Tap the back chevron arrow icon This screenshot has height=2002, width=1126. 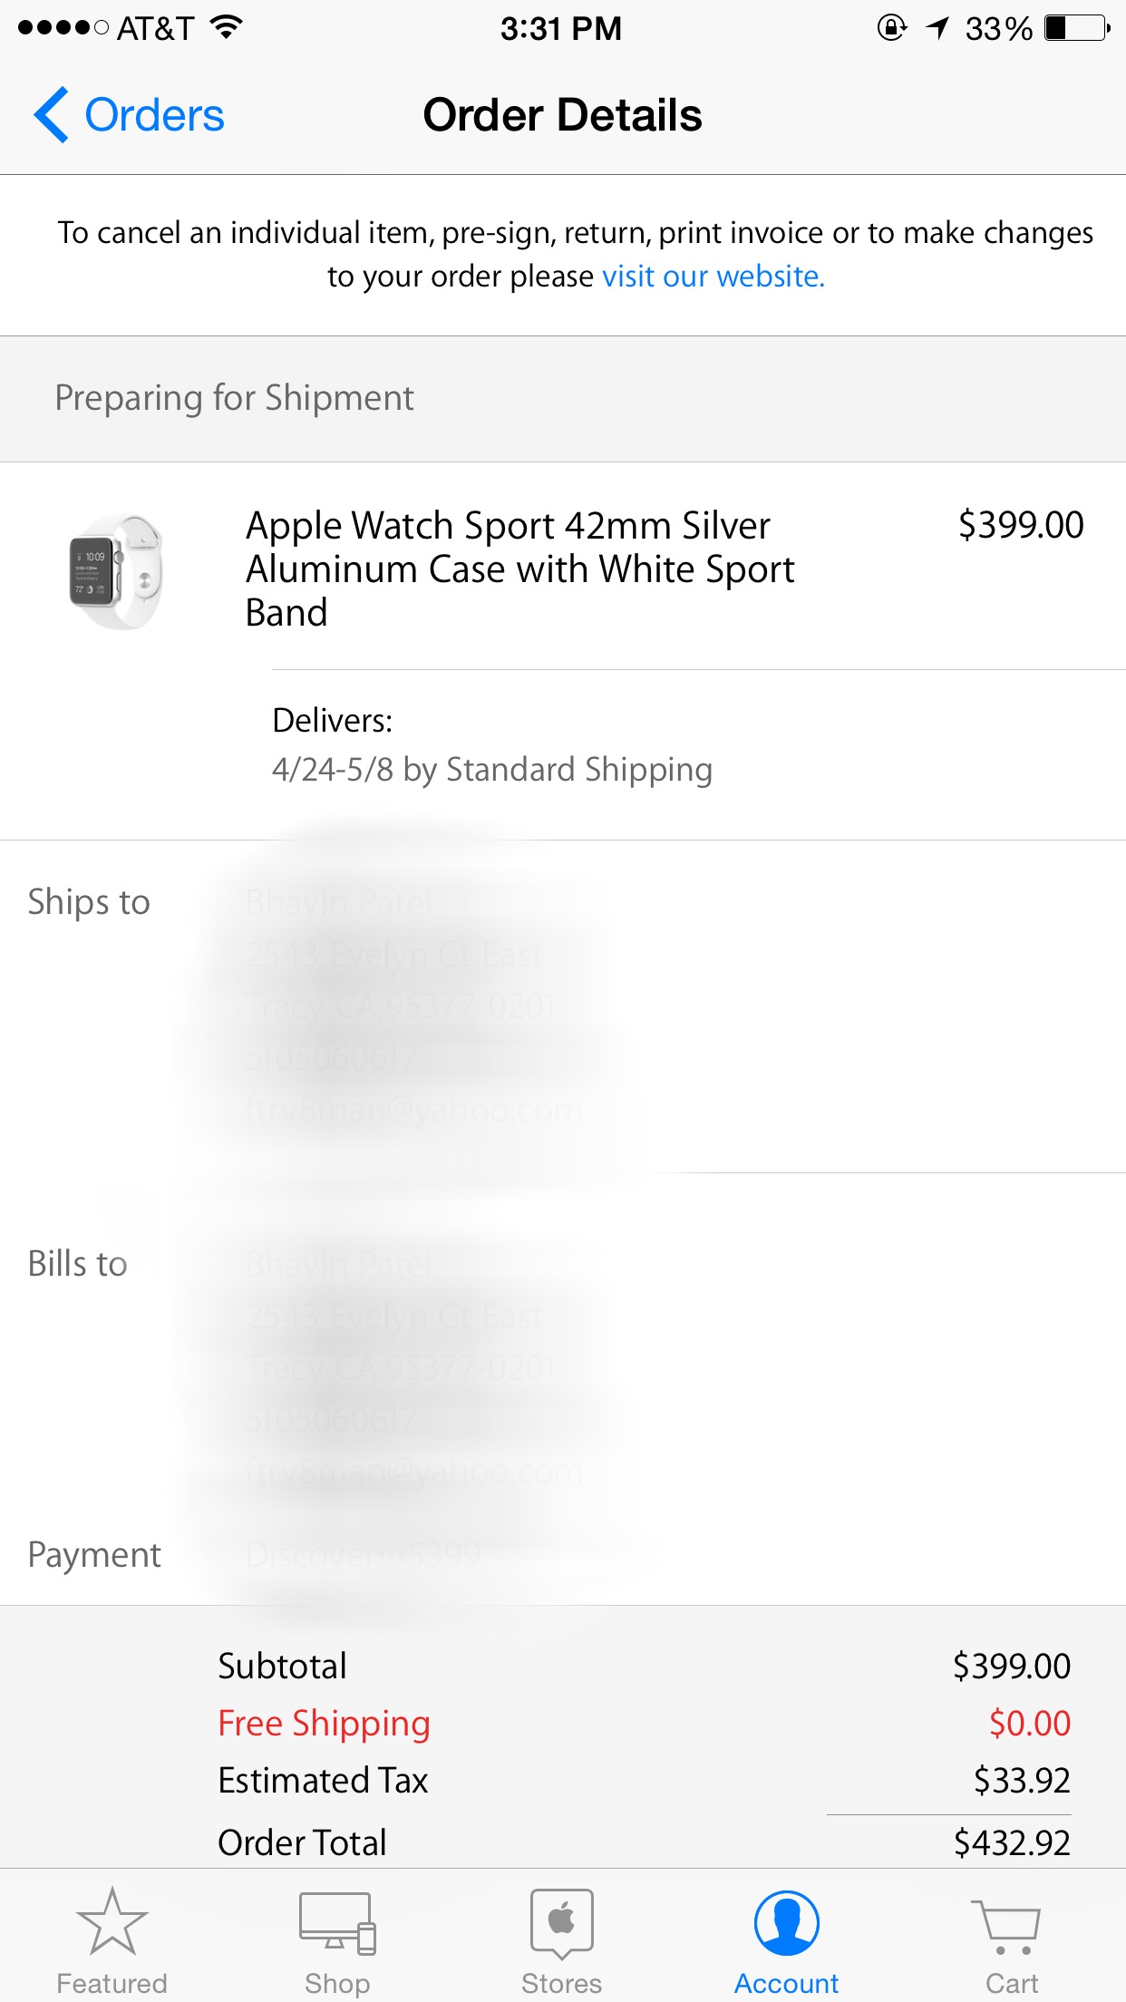51,115
